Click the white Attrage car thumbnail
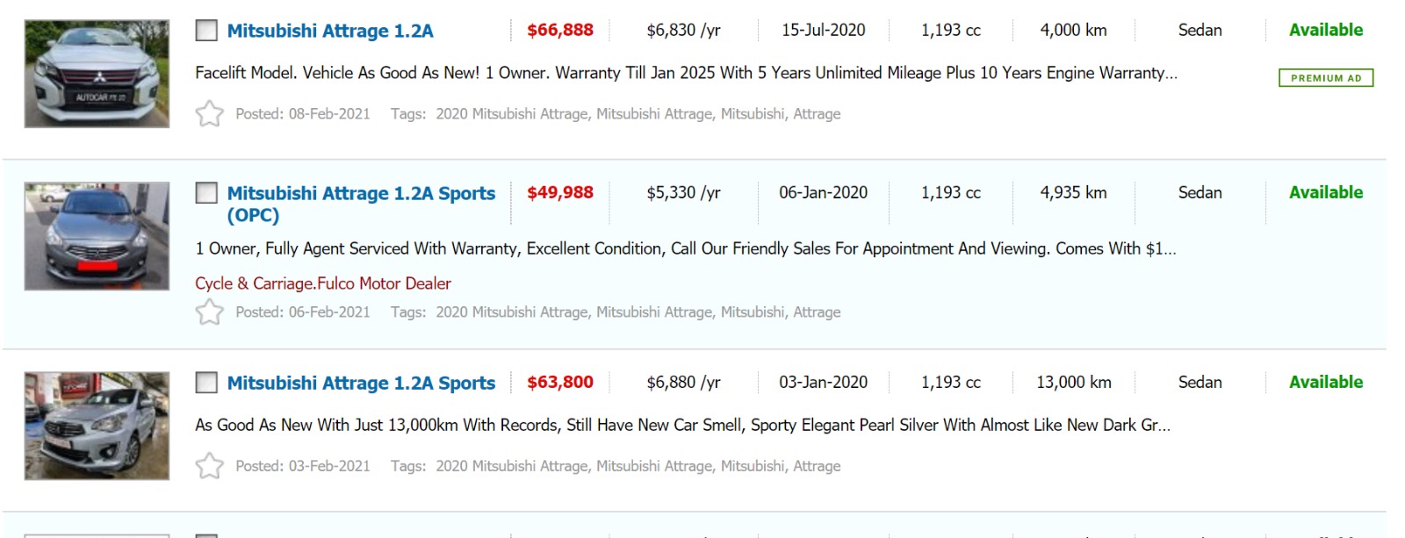The width and height of the screenshot is (1405, 538). coord(97,74)
